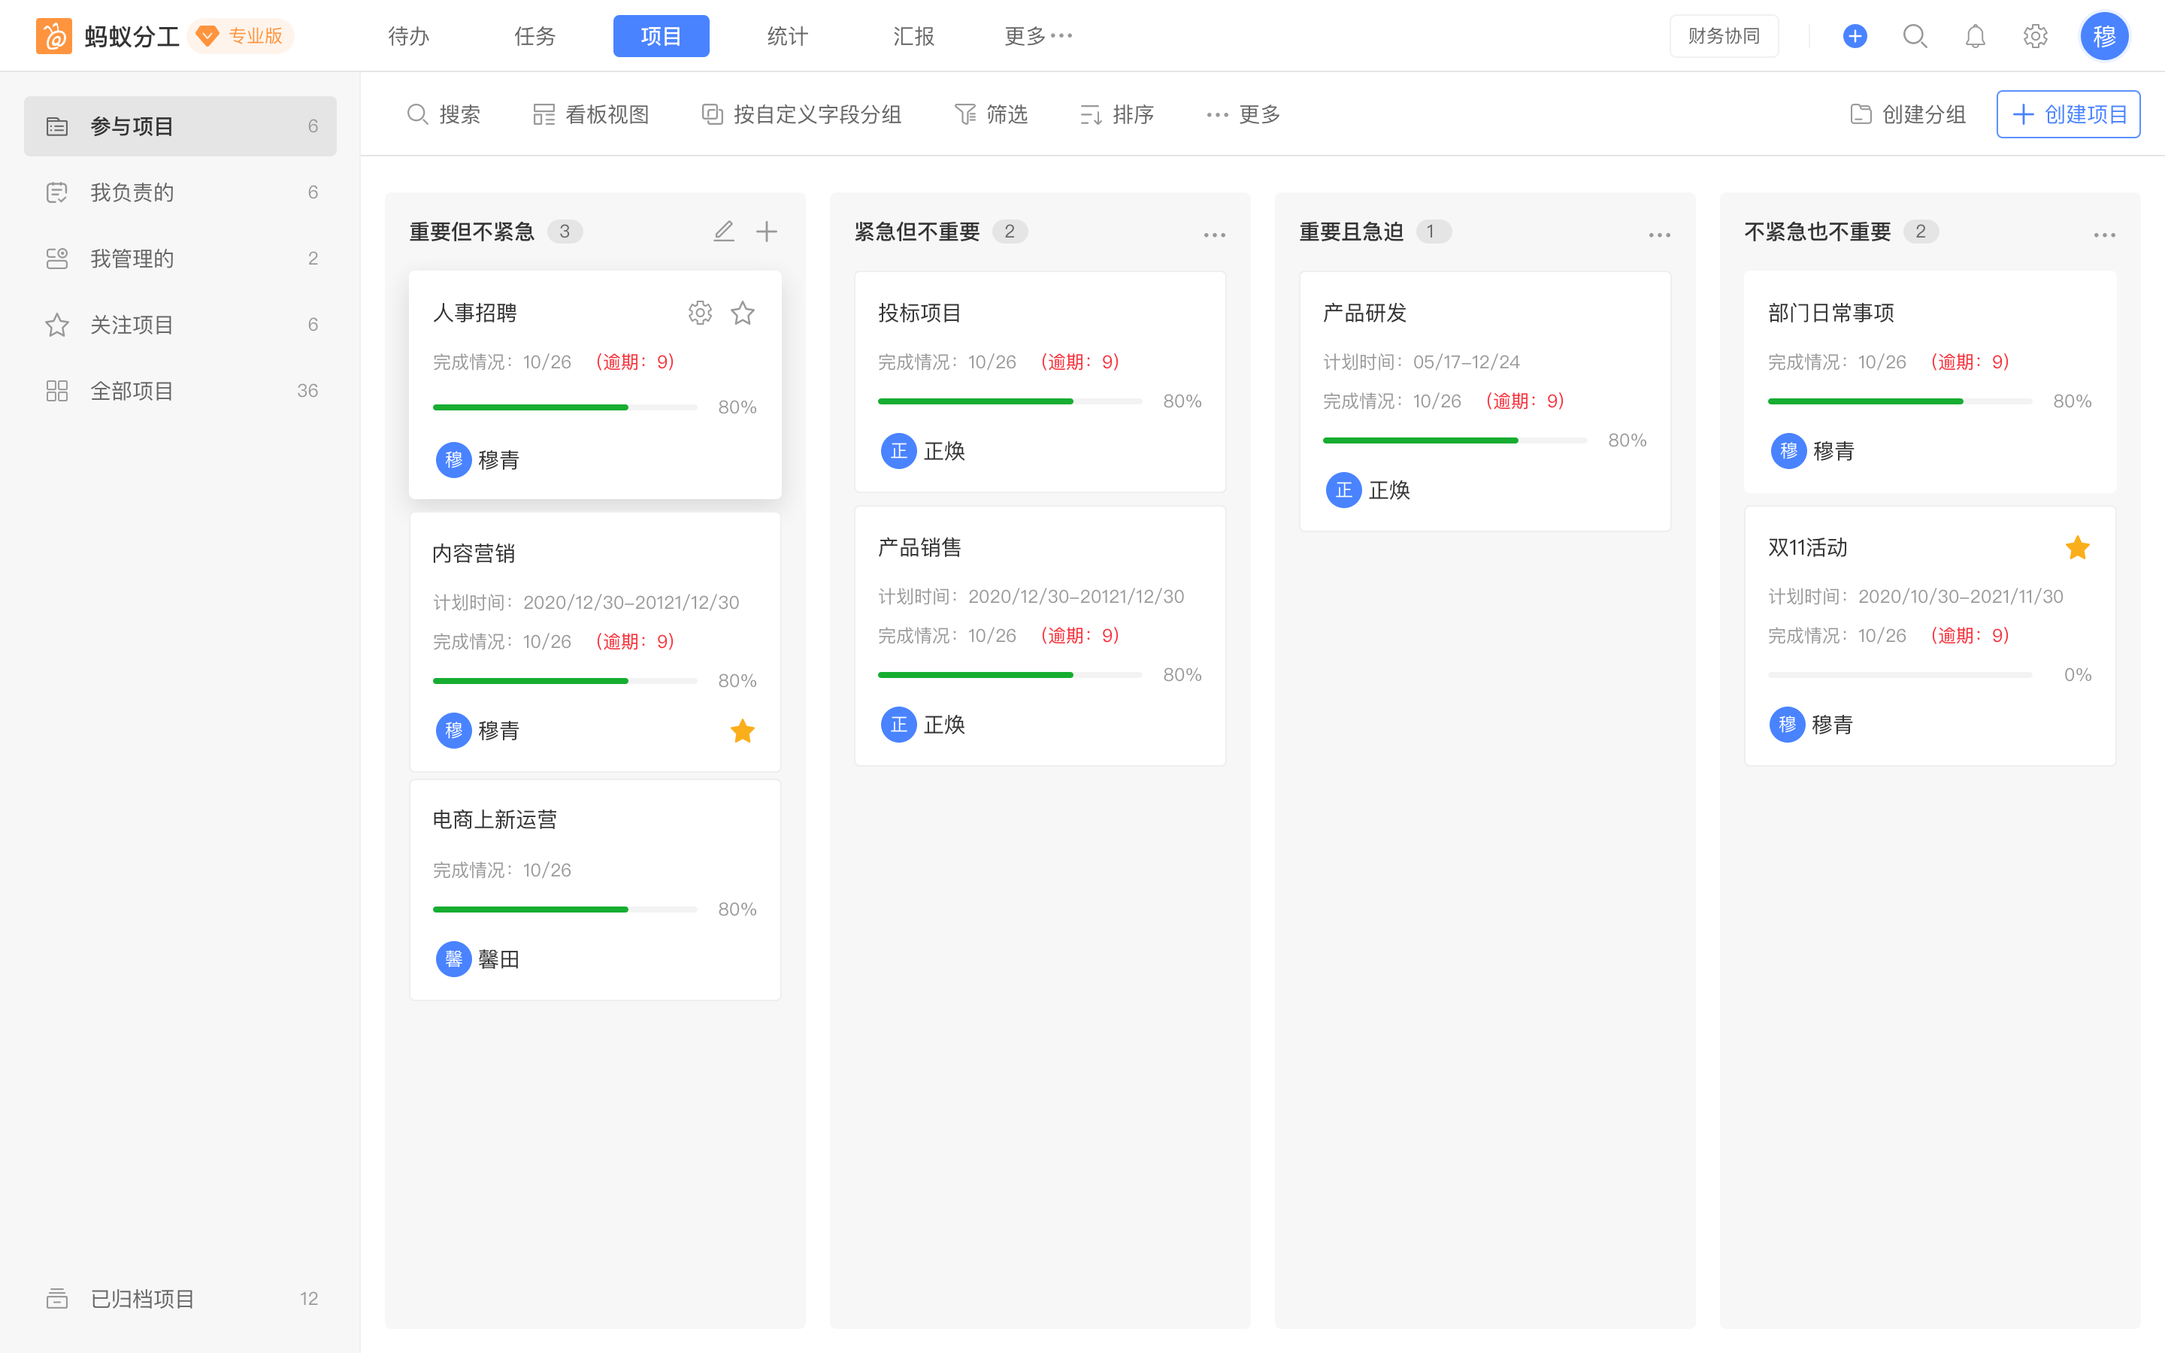Click the 专业版 badge
This screenshot has height=1353, width=2165.
click(241, 36)
